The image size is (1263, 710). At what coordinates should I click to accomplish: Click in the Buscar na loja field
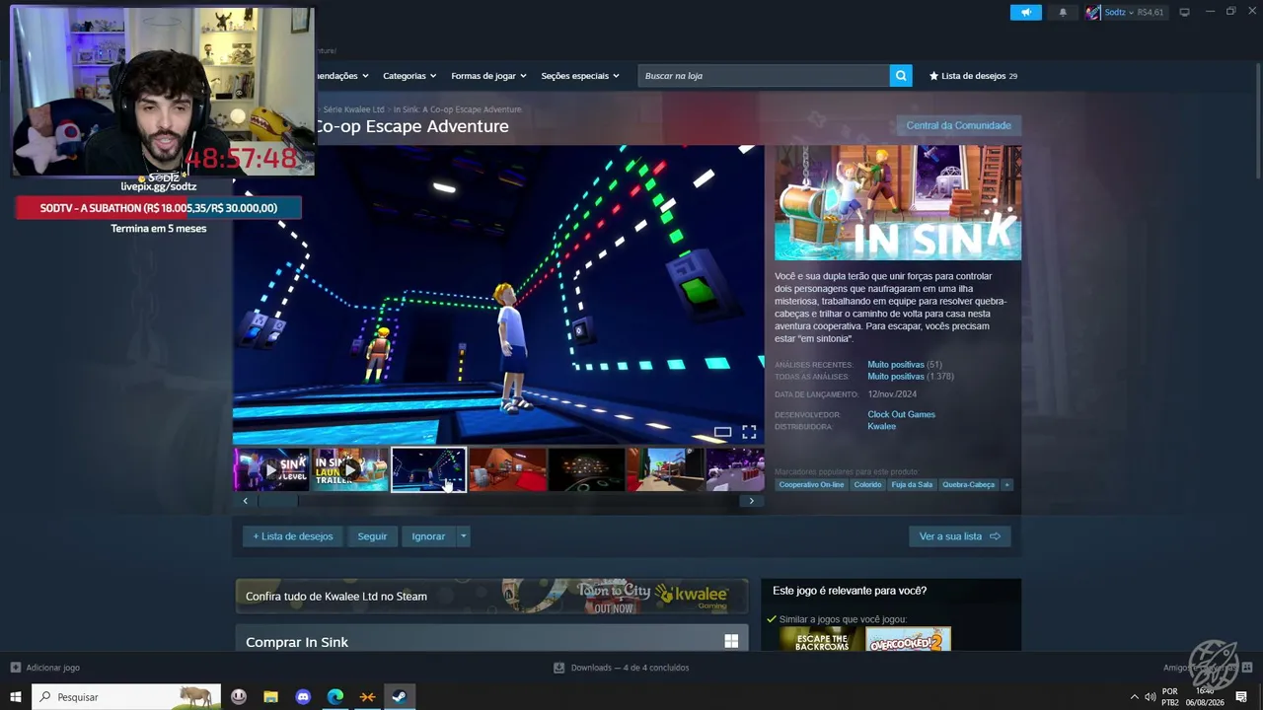click(764, 76)
